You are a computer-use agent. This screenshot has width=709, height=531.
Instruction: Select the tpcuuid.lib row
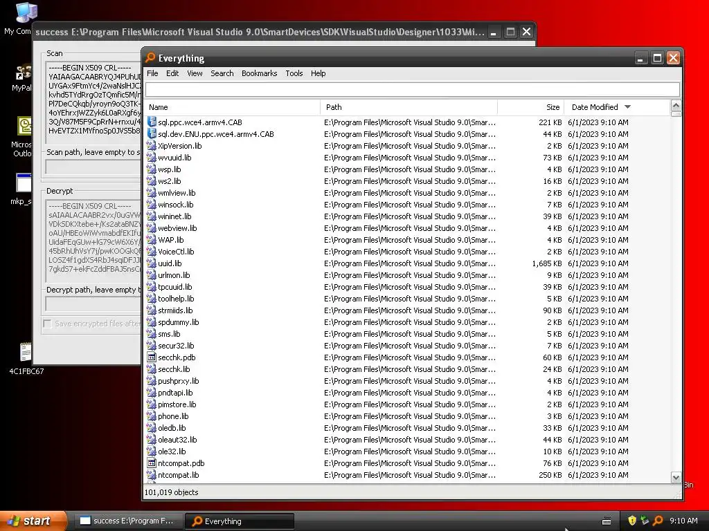pyautogui.click(x=407, y=287)
